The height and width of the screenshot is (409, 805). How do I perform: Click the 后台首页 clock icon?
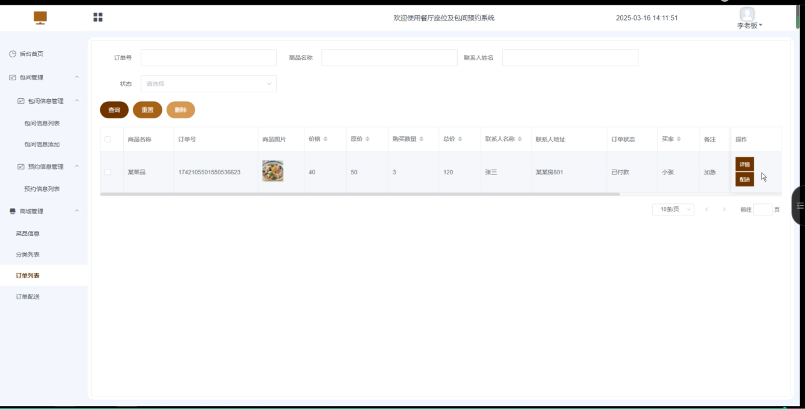click(x=13, y=54)
